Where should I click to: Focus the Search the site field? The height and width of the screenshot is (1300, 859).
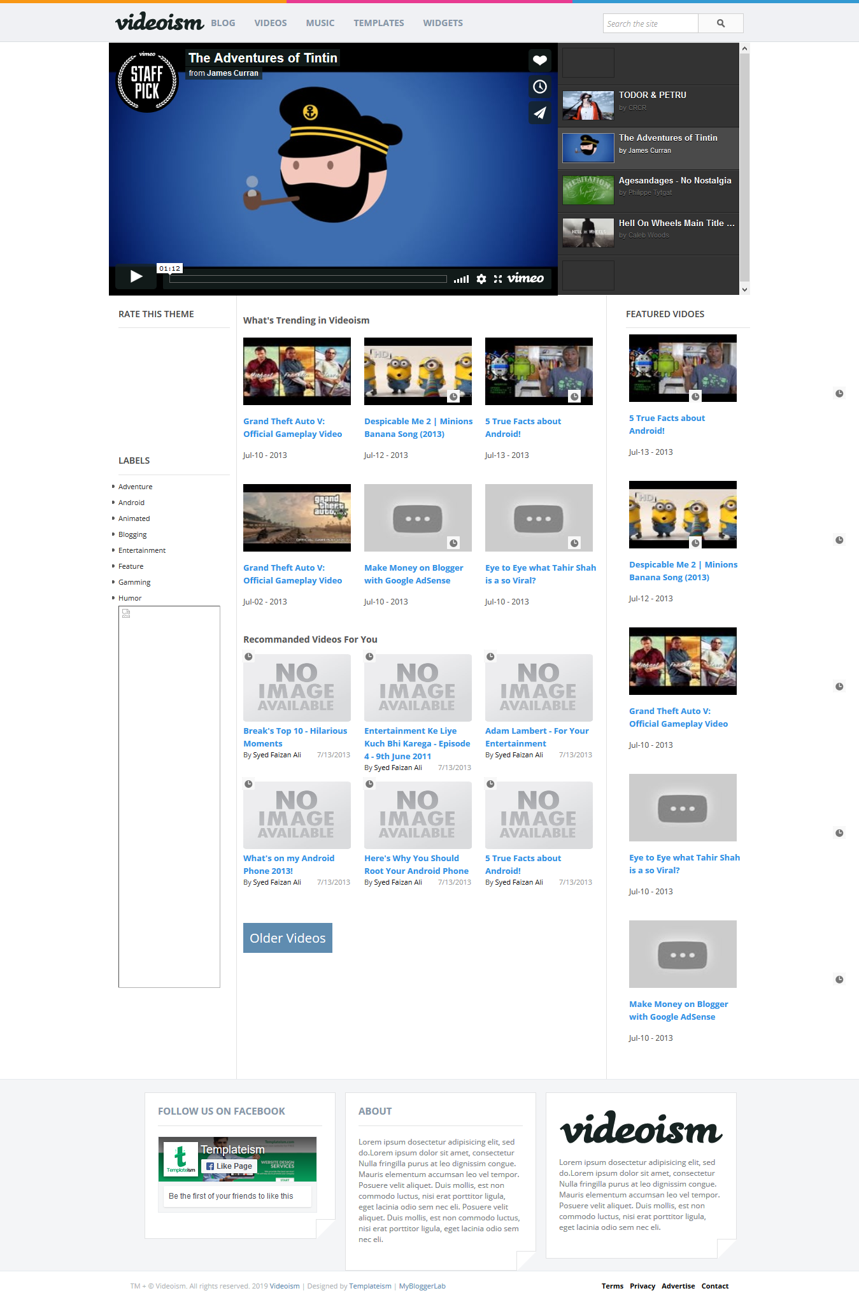coord(651,24)
